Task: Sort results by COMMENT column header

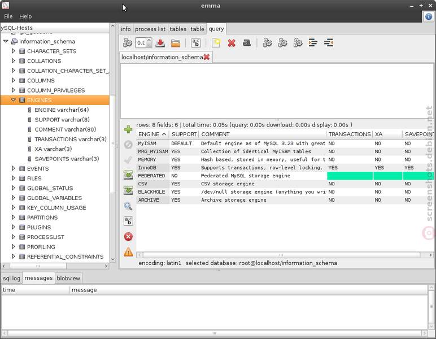Action: tap(263, 134)
